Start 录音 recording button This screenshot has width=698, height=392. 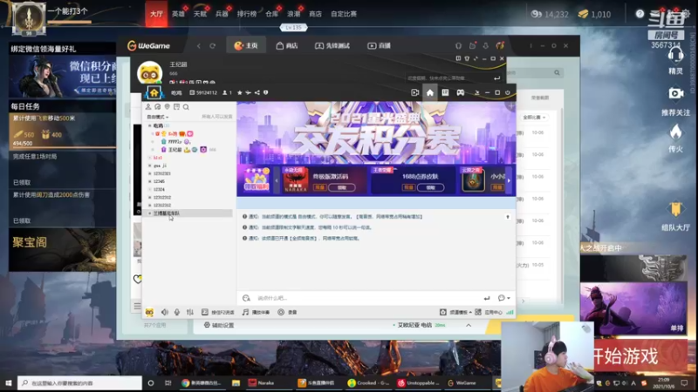pos(287,312)
